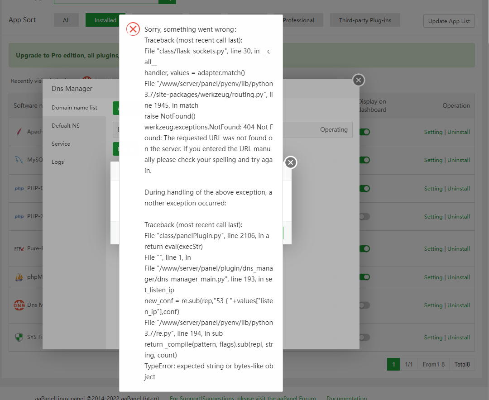Close the Dns Manager window
This screenshot has width=489, height=400.
(x=359, y=80)
